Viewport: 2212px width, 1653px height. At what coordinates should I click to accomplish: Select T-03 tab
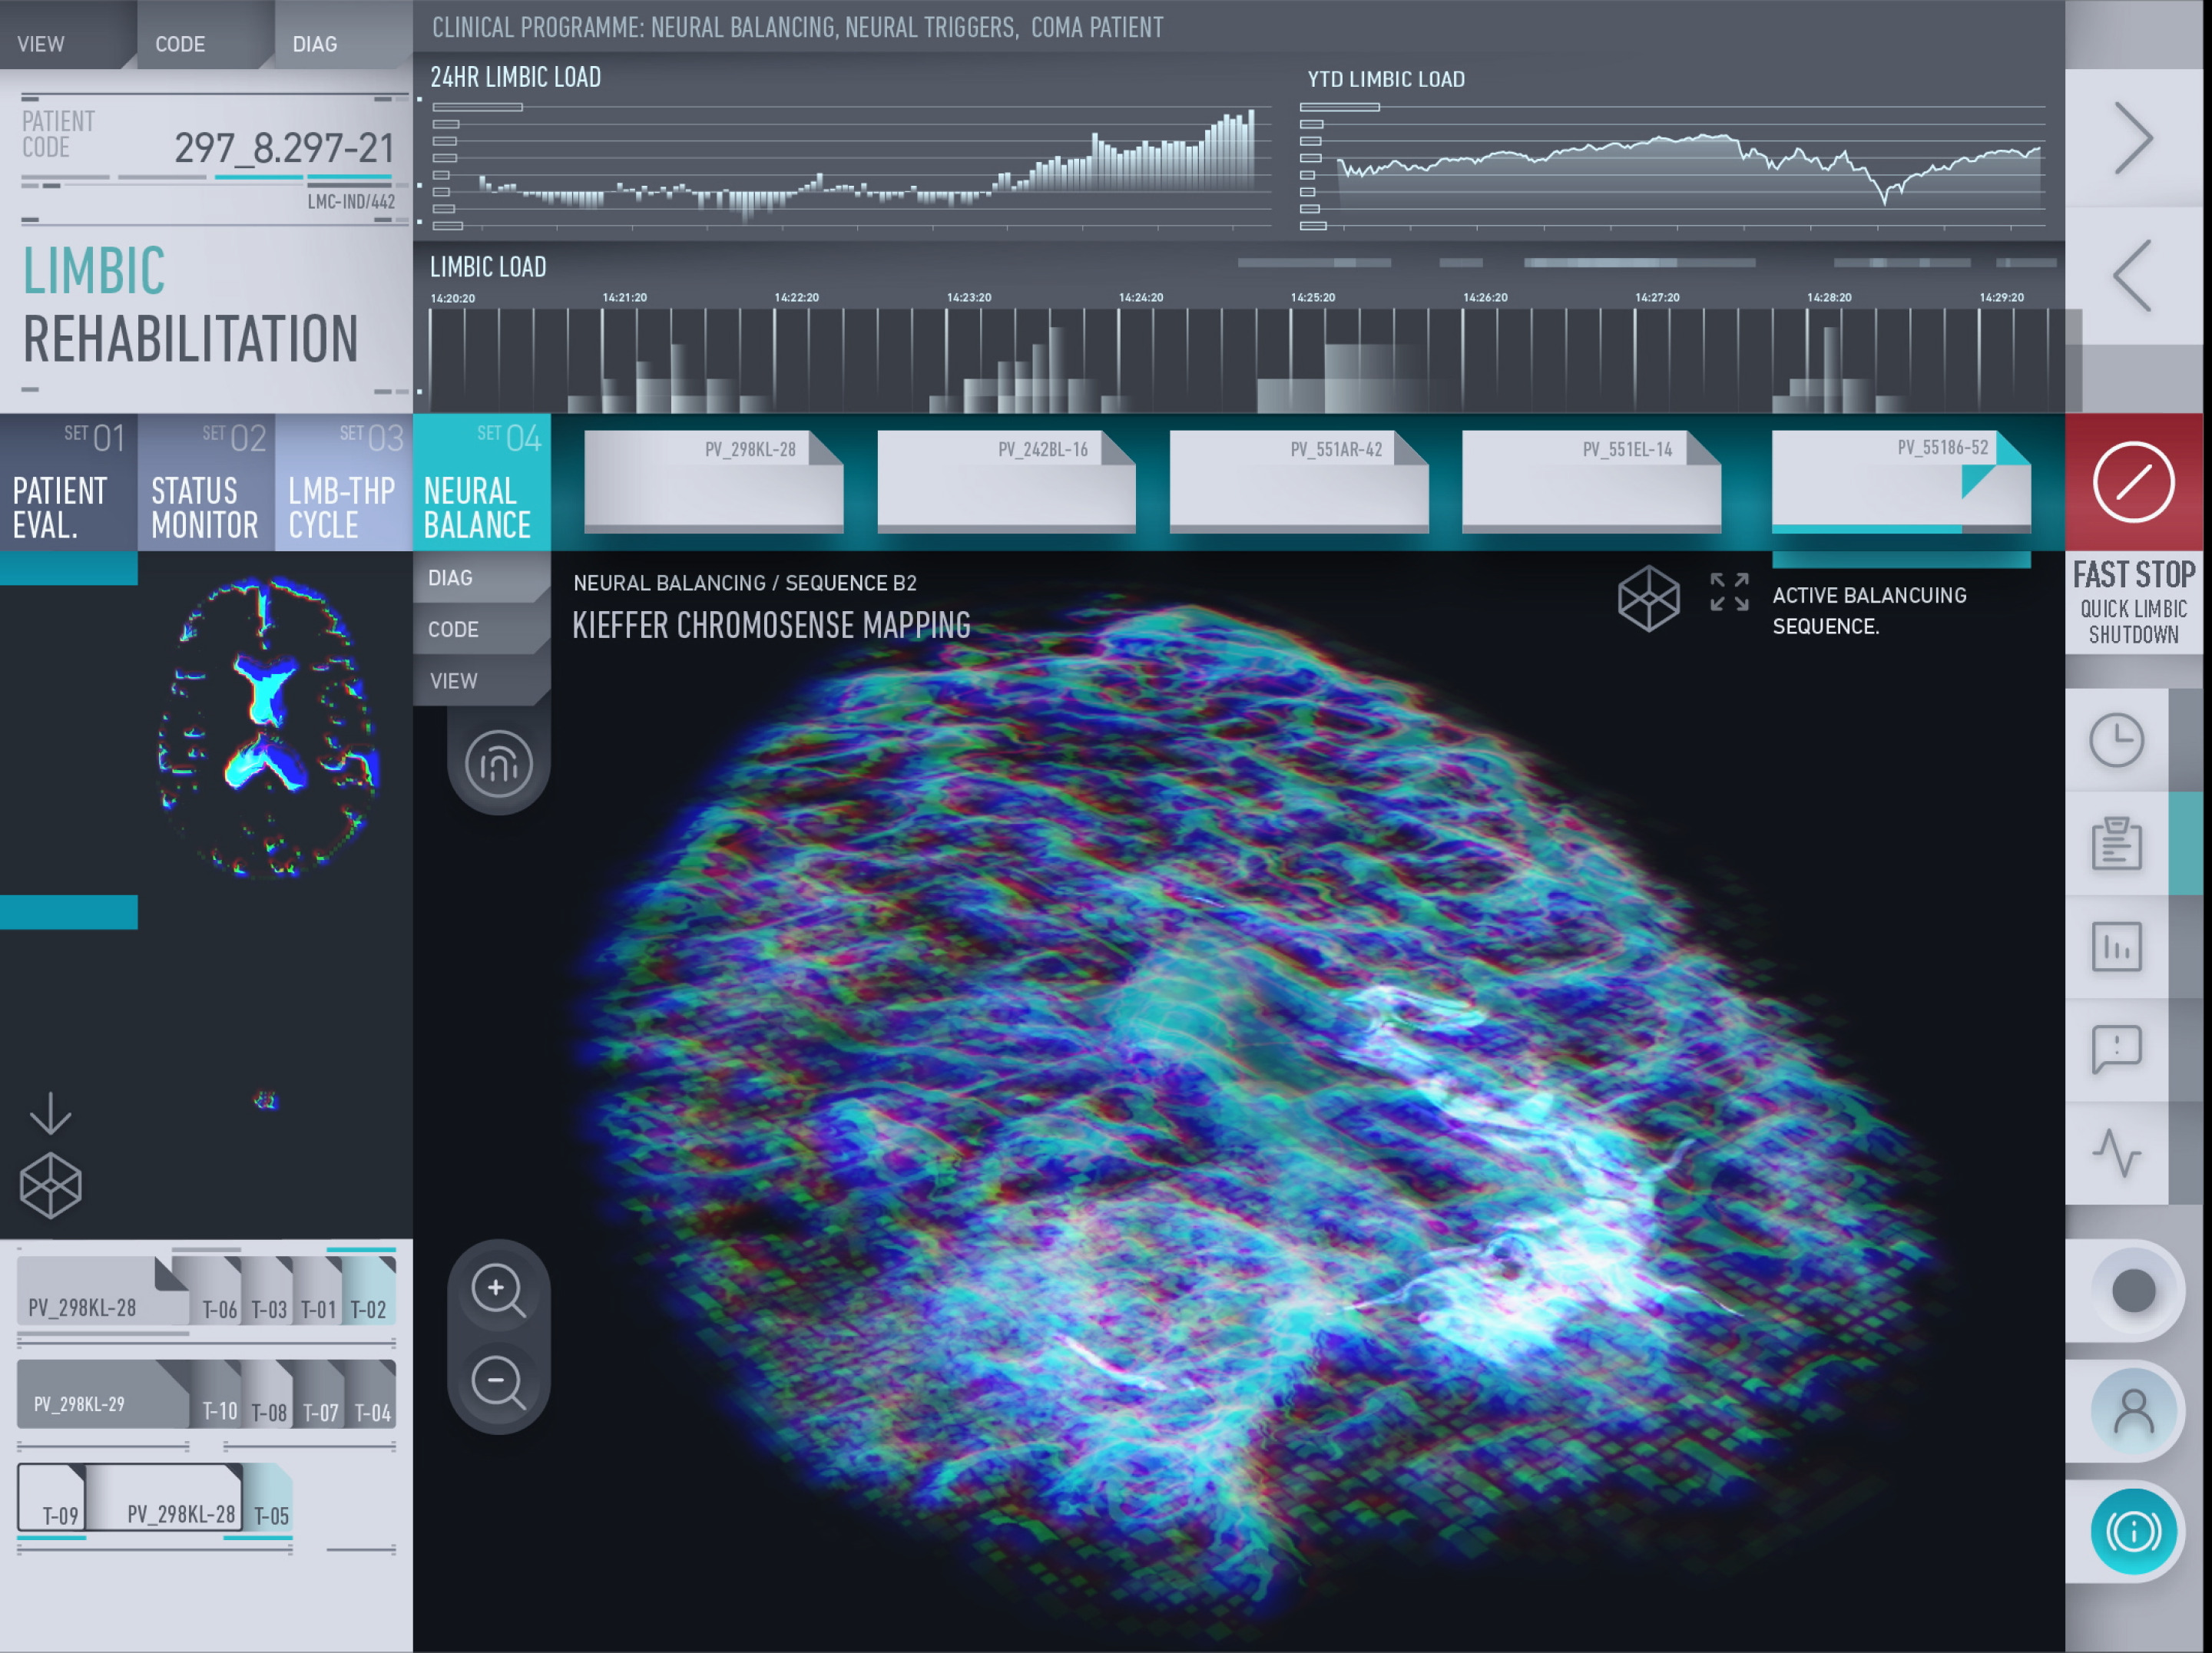tap(268, 1291)
